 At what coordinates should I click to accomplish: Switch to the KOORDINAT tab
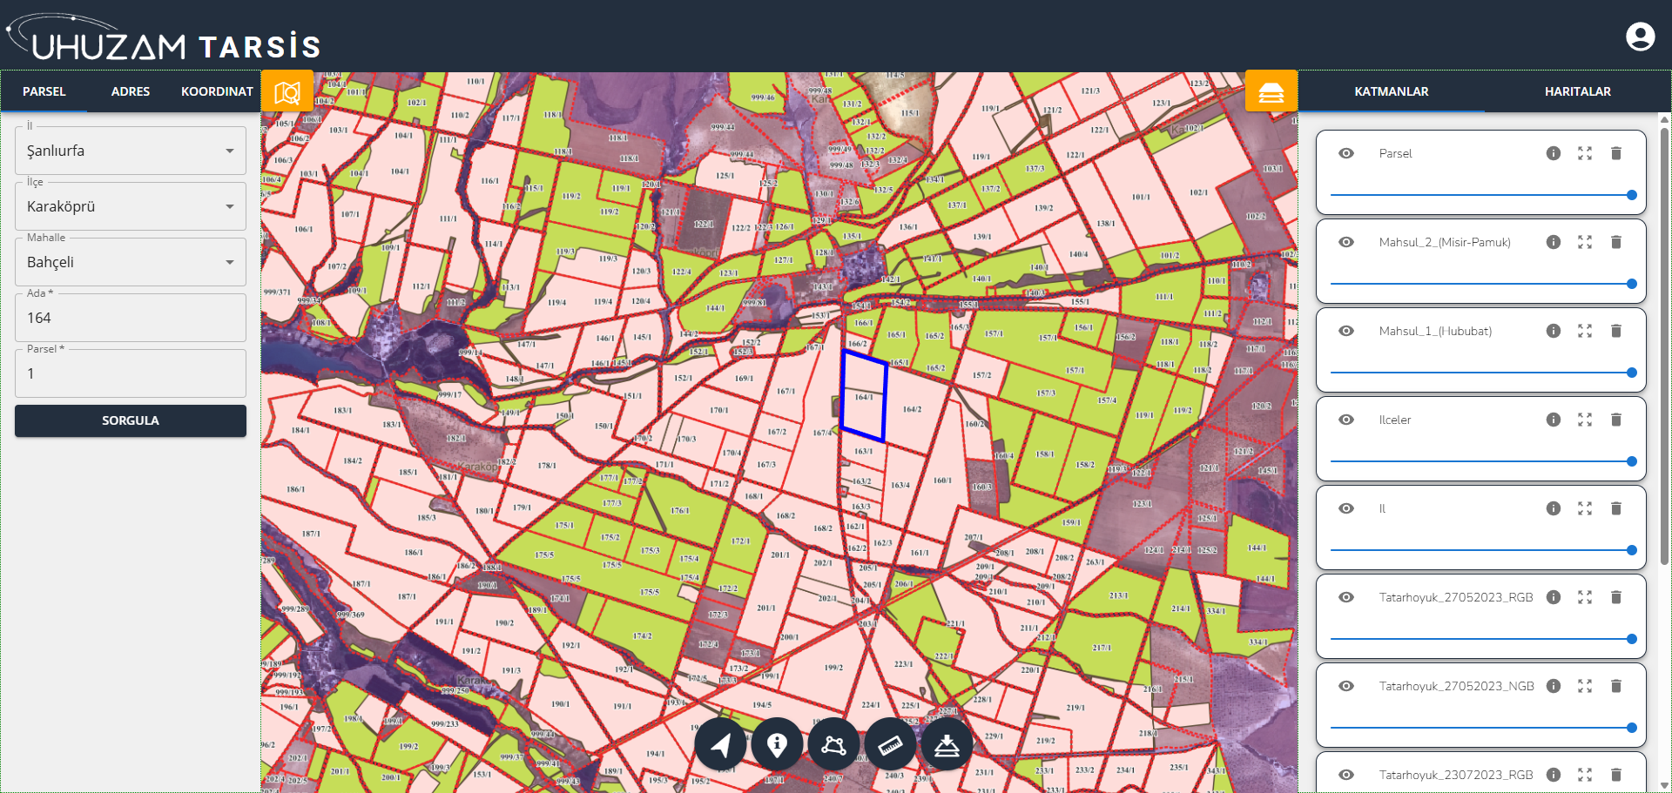(x=217, y=91)
